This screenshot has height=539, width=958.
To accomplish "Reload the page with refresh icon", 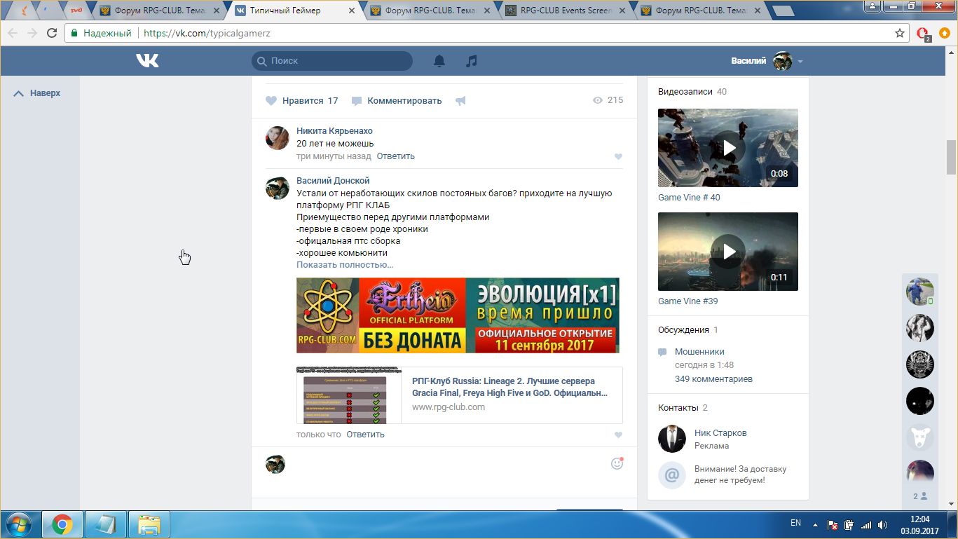I will 51,33.
